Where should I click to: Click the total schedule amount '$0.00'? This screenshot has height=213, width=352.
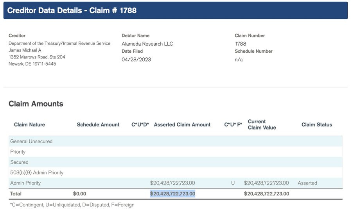click(x=79, y=194)
